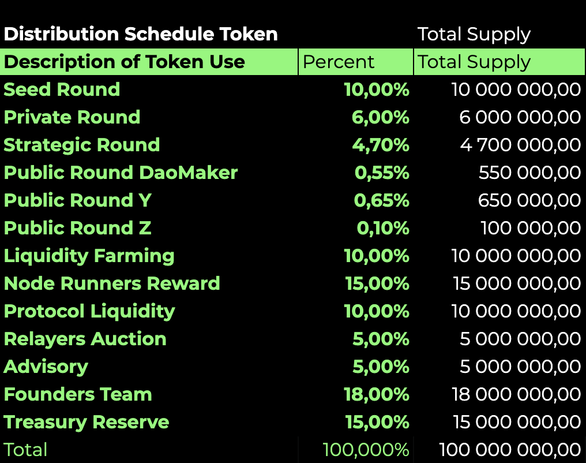Click the Treasury Reserve label

(x=87, y=422)
